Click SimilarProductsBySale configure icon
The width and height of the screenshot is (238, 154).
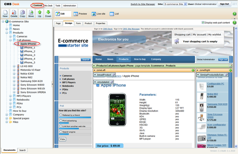pos(226,75)
